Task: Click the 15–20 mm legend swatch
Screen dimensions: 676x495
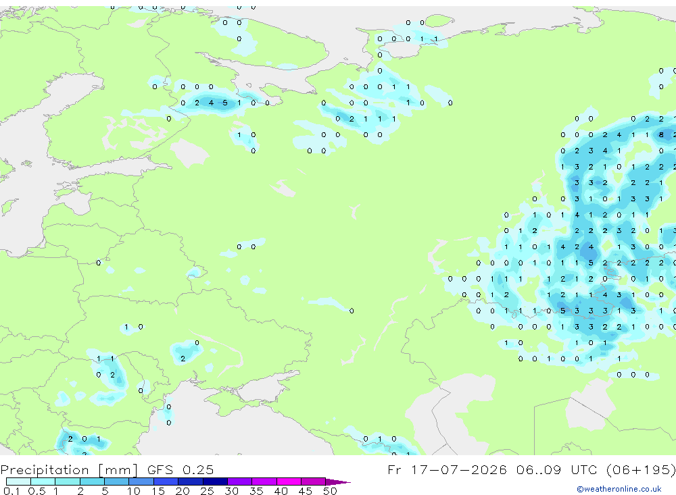Action: pos(166,481)
